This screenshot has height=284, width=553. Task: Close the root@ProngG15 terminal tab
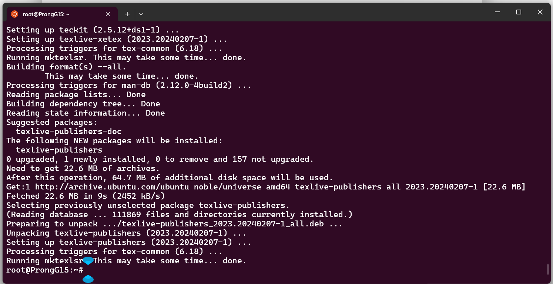(x=108, y=14)
